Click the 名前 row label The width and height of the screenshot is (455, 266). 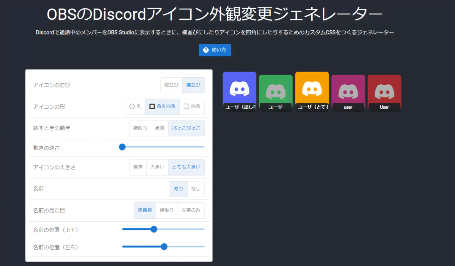tap(39, 188)
